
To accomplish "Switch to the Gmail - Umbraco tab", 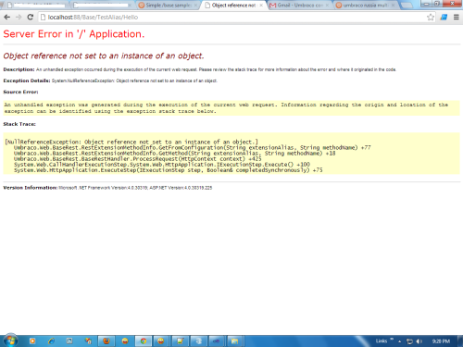I will (299, 6).
